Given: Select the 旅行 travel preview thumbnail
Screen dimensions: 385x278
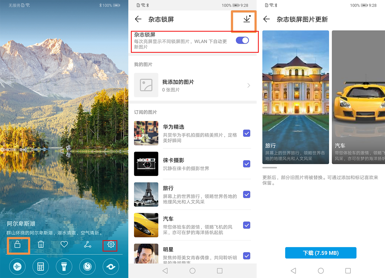Looking at the screenshot, I should (x=295, y=97).
